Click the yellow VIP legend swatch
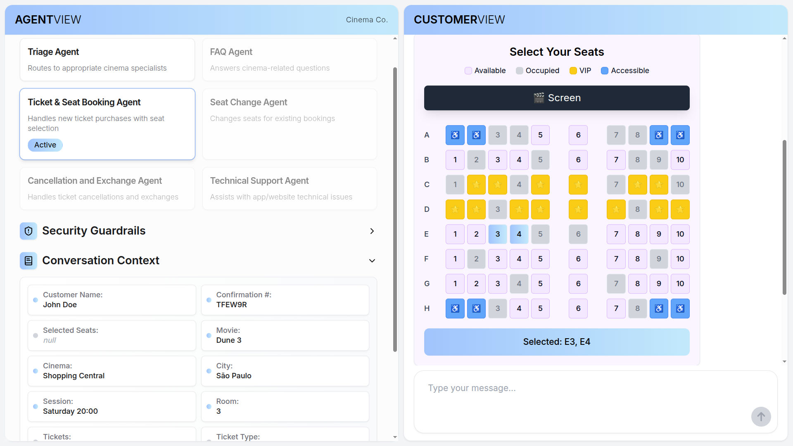 [x=573, y=71]
